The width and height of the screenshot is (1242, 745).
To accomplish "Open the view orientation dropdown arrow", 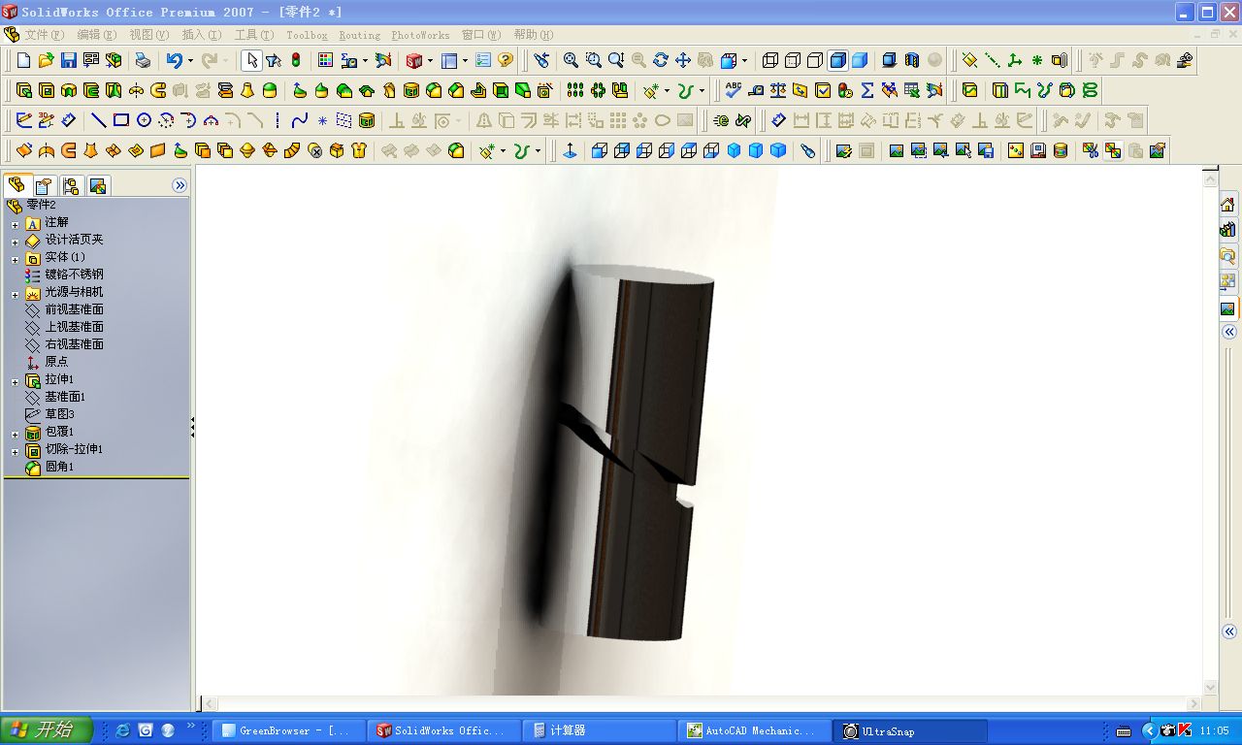I will click(x=744, y=60).
